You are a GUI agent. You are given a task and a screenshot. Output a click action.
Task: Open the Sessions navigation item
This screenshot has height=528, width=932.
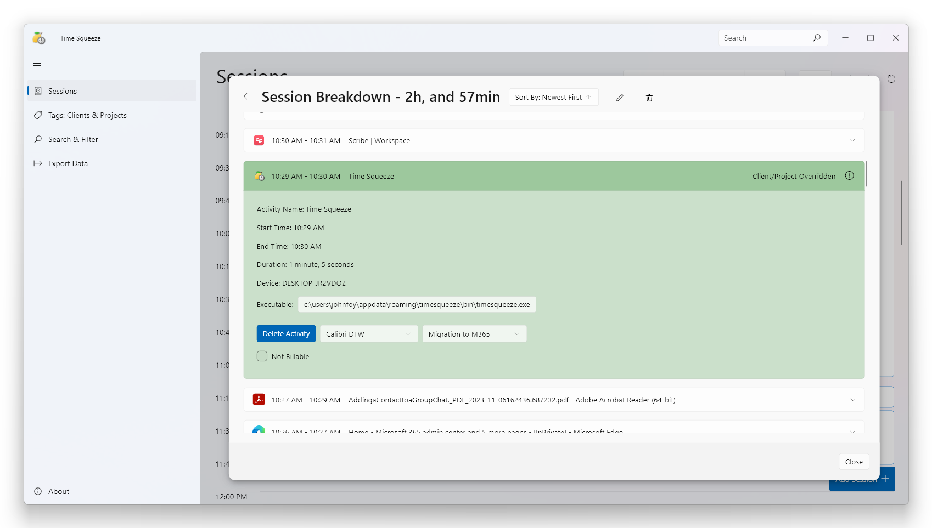[x=112, y=91]
